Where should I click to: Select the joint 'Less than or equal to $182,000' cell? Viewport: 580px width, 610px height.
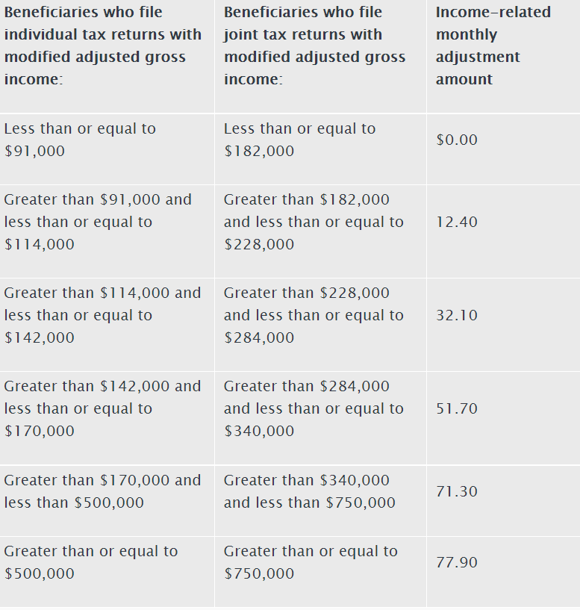299,140
